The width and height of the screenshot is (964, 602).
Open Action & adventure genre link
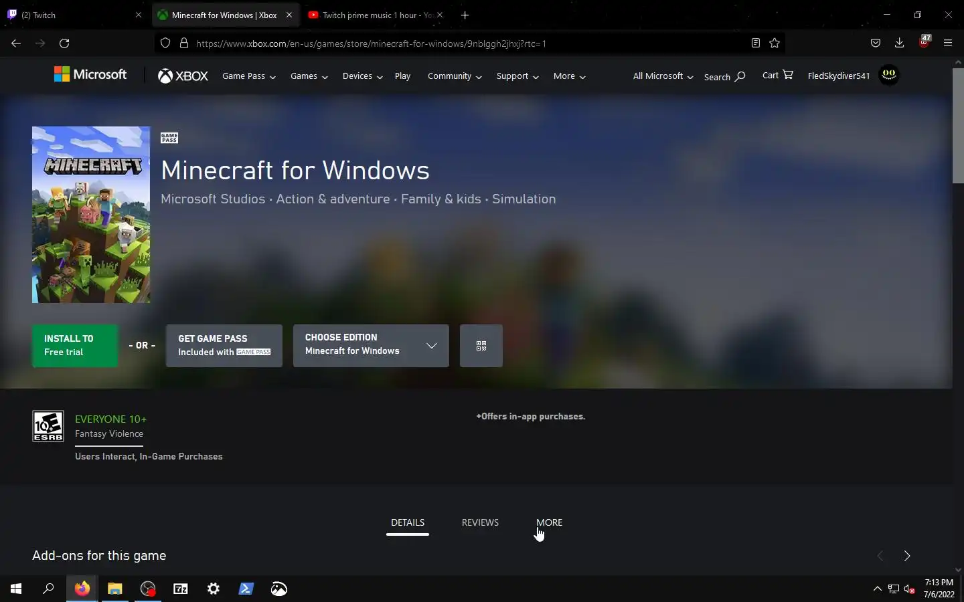(333, 199)
